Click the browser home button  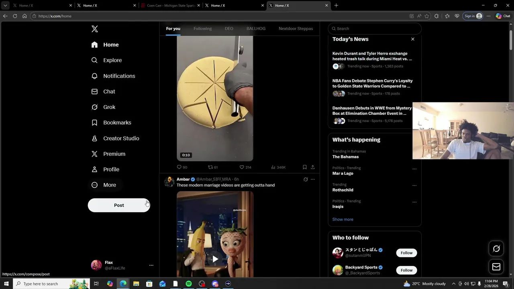(24, 16)
